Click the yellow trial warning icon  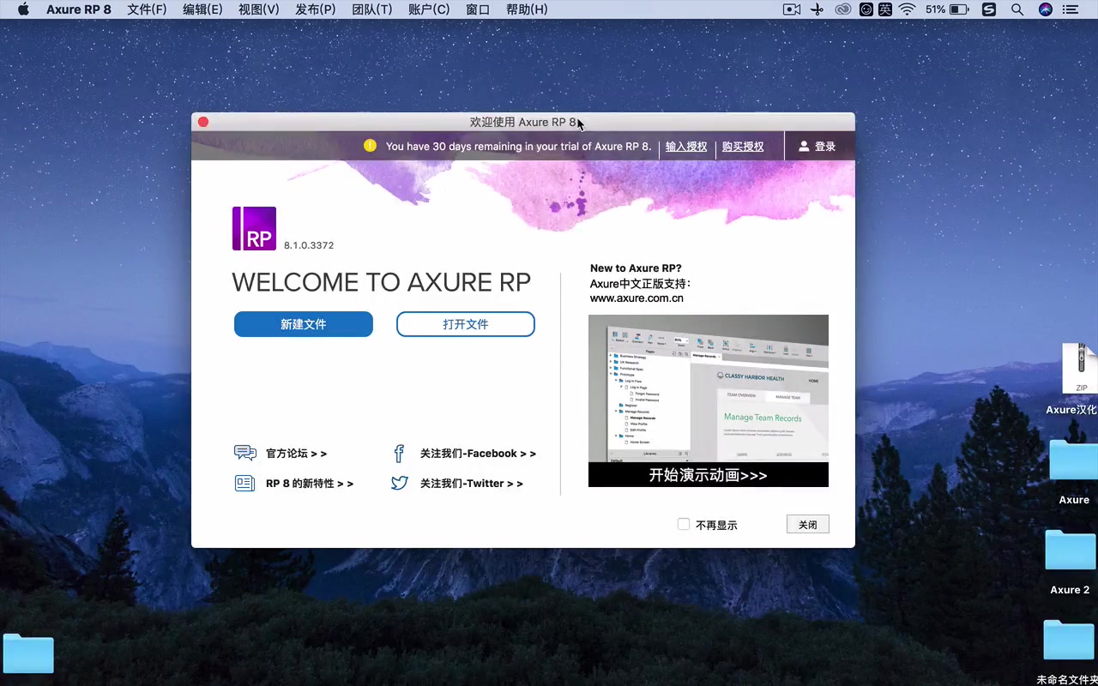(x=370, y=146)
